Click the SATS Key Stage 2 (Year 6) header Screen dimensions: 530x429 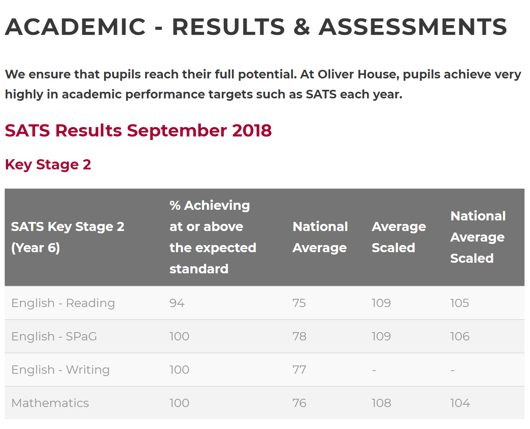68,237
